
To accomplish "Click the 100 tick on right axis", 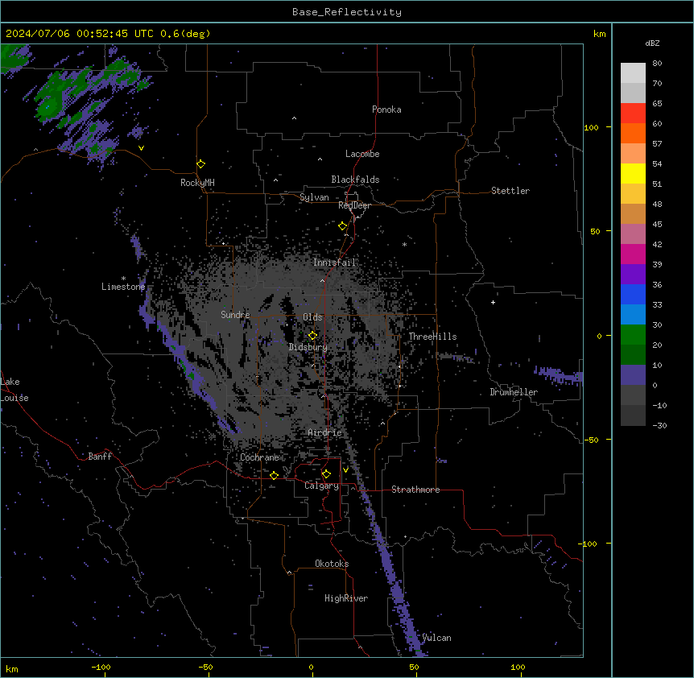I will [x=591, y=127].
